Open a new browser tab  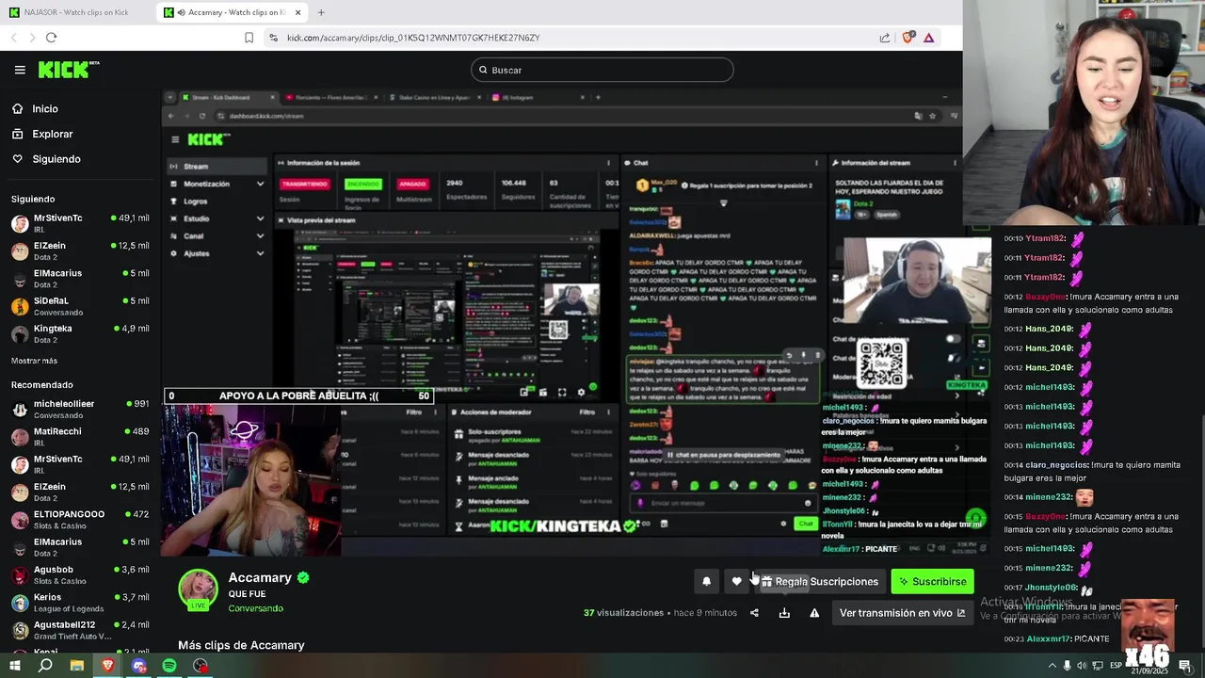coord(321,12)
